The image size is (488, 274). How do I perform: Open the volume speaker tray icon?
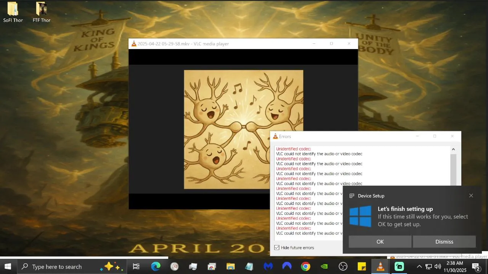coord(438,267)
